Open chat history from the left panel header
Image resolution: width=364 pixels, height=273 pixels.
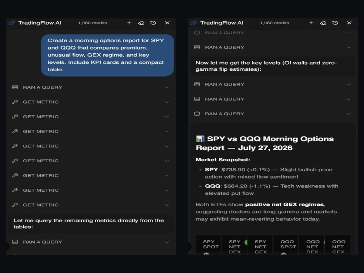click(x=153, y=23)
